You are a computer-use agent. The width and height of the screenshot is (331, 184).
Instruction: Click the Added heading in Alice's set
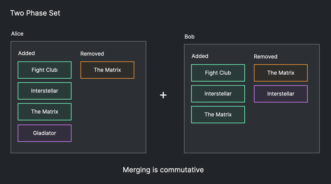(27, 53)
